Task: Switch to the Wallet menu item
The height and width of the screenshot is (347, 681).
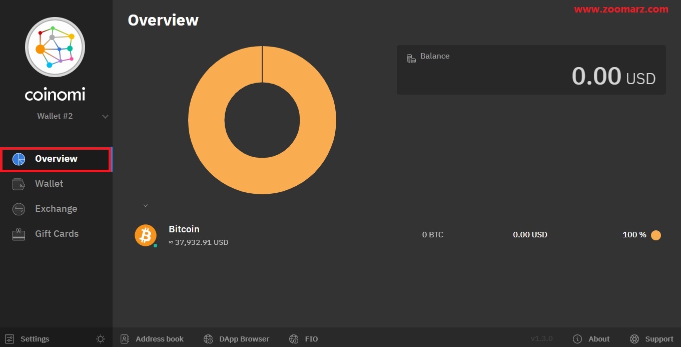Action: (56, 184)
